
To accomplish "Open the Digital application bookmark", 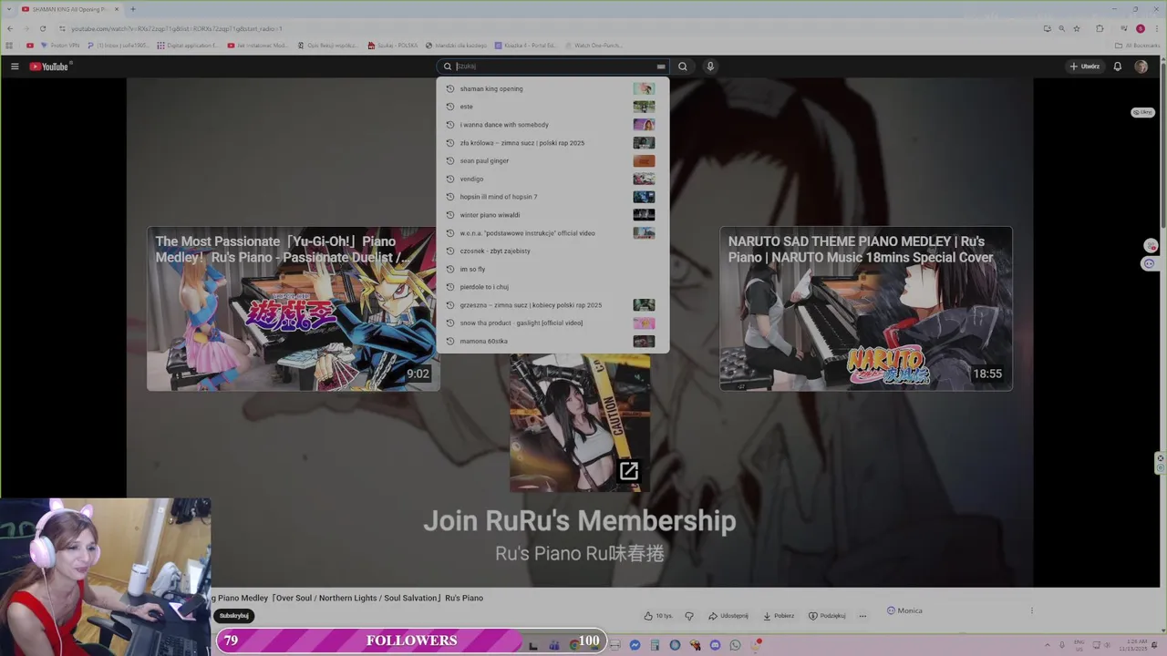I will pyautogui.click(x=188, y=45).
